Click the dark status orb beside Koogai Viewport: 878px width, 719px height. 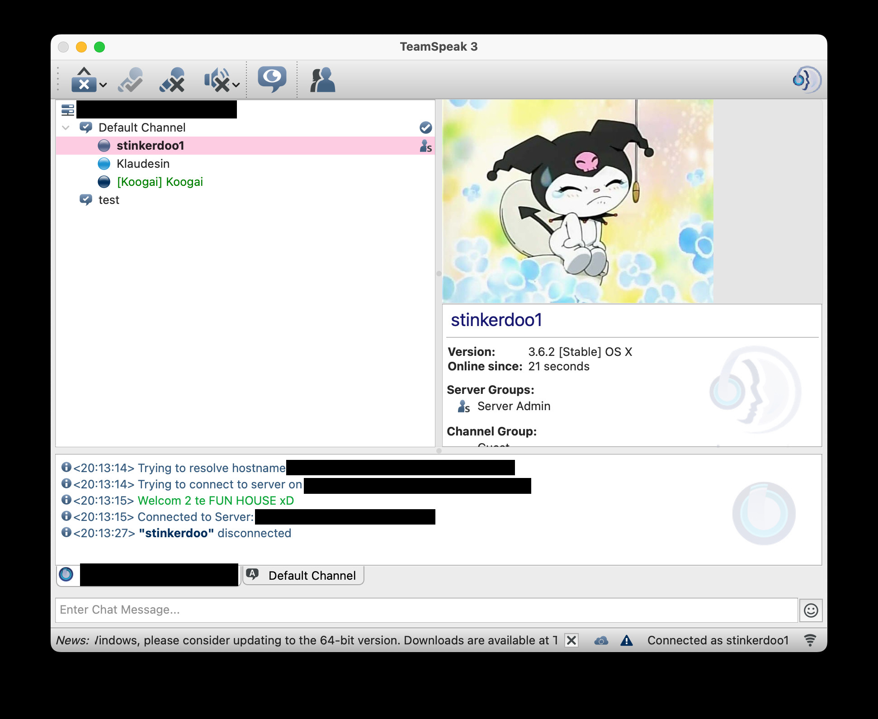pyautogui.click(x=104, y=182)
